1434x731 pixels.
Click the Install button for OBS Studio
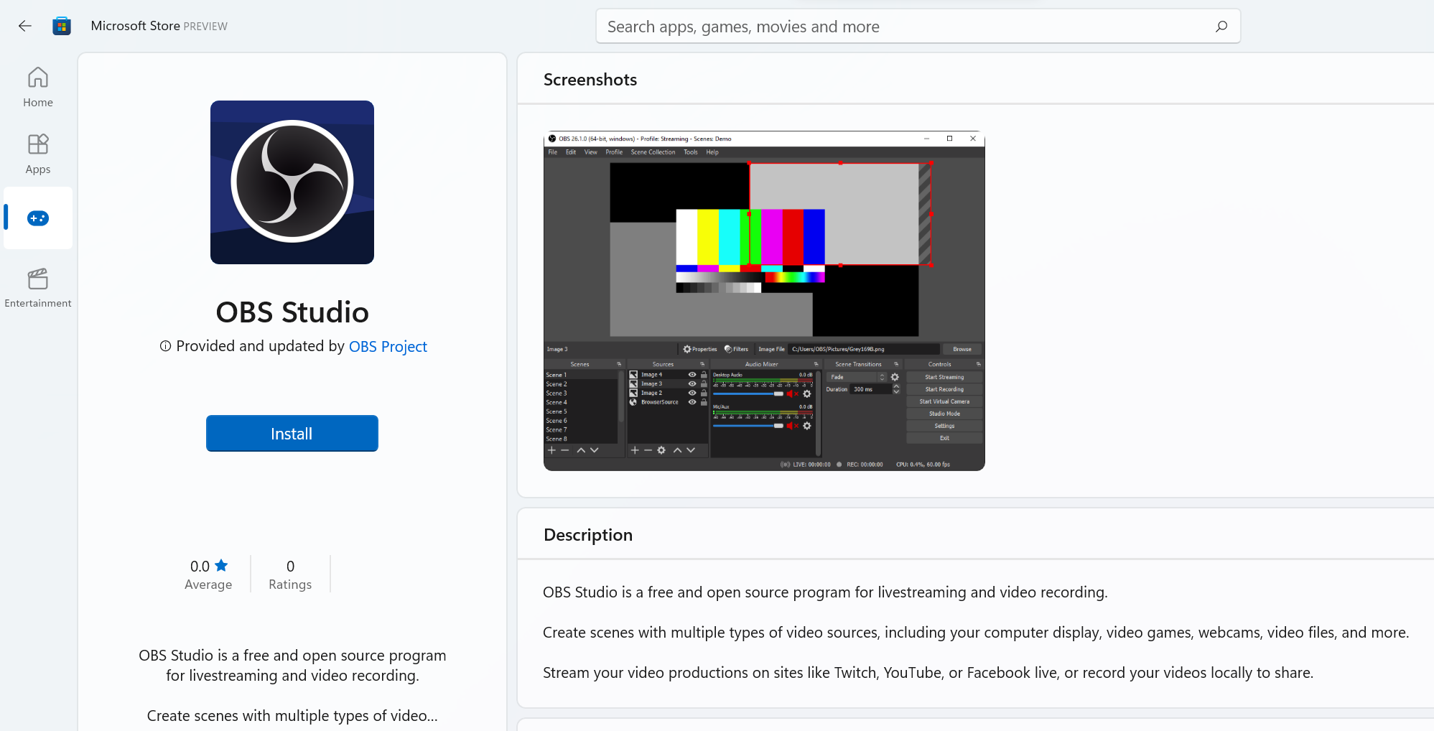(x=292, y=433)
